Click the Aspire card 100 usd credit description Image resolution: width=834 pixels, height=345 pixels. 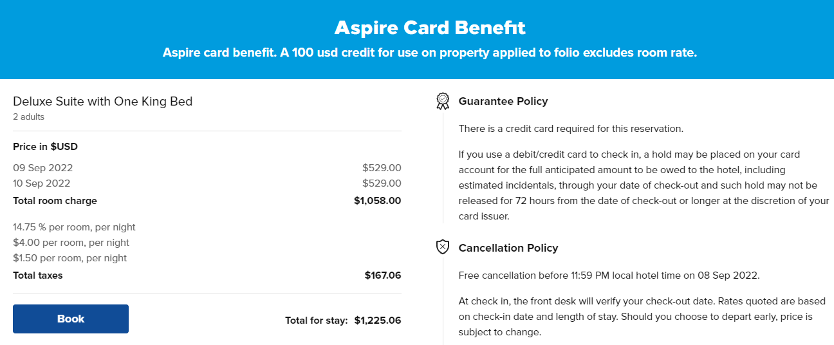430,53
